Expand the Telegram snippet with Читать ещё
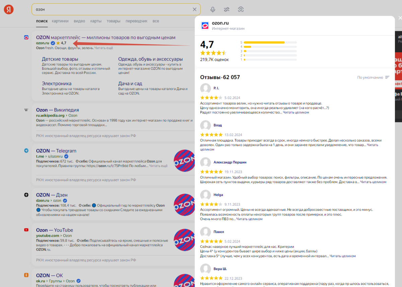 [x=158, y=166]
